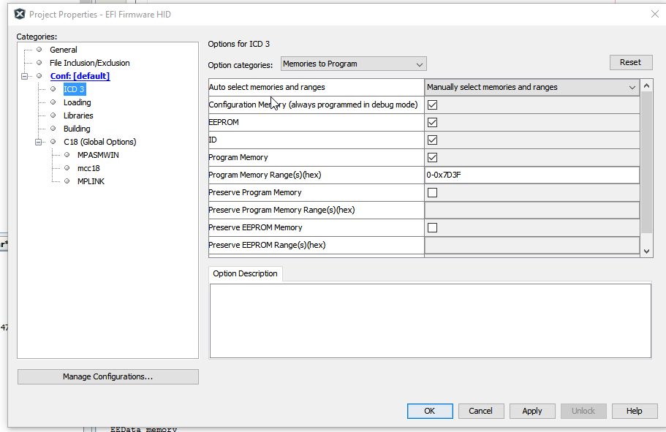Click the MPLAB X icon in title bar
This screenshot has height=432, width=666.
pyautogui.click(x=20, y=15)
